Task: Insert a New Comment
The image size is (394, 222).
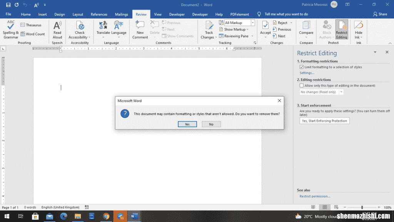Action: coord(140,29)
